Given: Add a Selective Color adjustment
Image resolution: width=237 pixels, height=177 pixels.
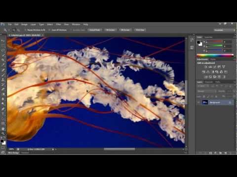Looking at the screenshot, I should tap(219, 77).
